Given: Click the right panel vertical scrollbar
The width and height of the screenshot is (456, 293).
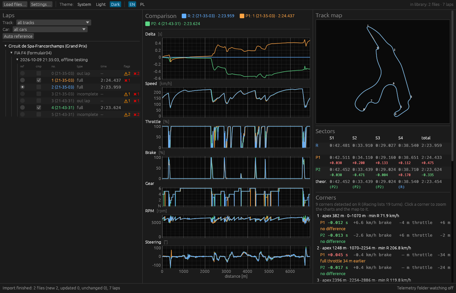Looking at the screenshot, I should pos(452,86).
